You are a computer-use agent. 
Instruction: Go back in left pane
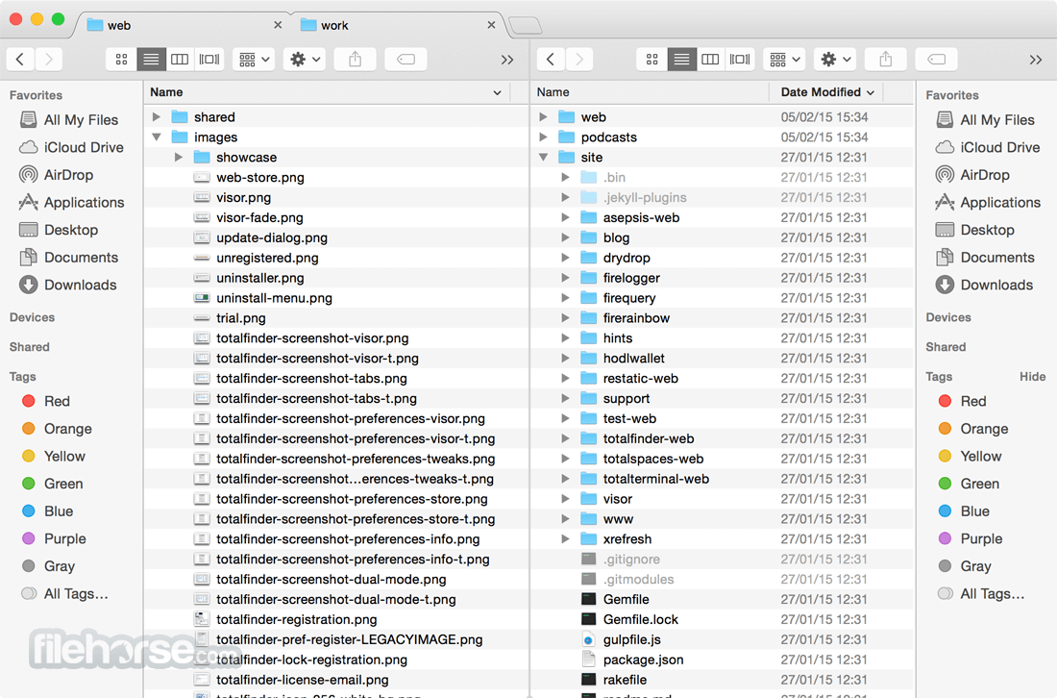20,60
